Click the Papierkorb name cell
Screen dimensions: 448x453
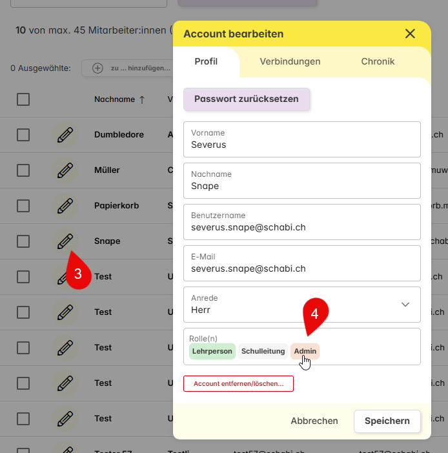tap(116, 206)
